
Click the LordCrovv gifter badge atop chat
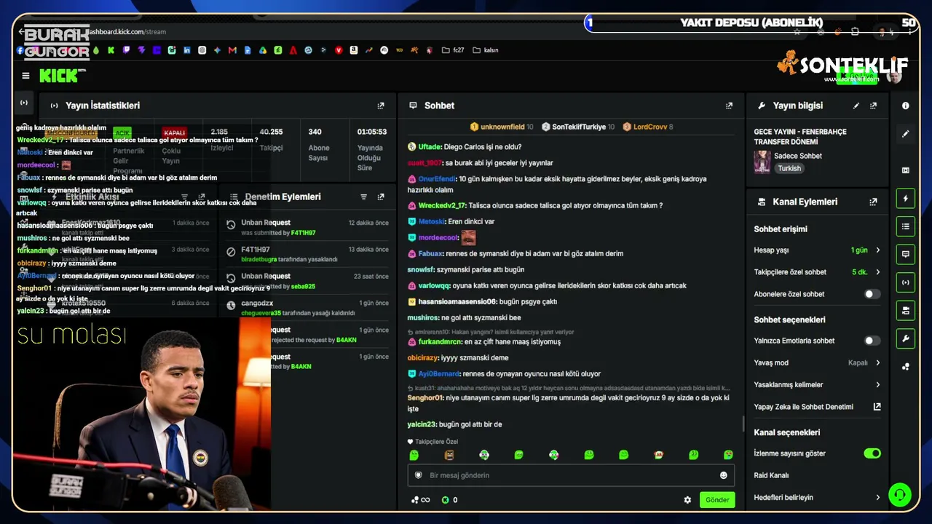pos(648,127)
